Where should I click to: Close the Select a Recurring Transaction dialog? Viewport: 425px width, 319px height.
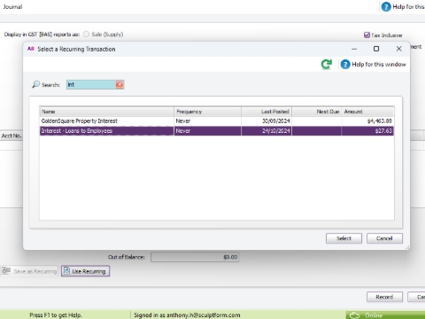pos(399,49)
